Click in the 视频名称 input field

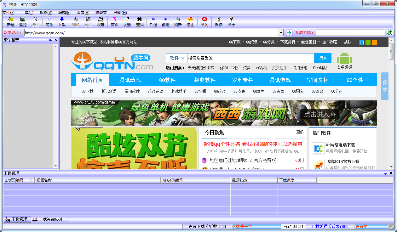(350, 33)
